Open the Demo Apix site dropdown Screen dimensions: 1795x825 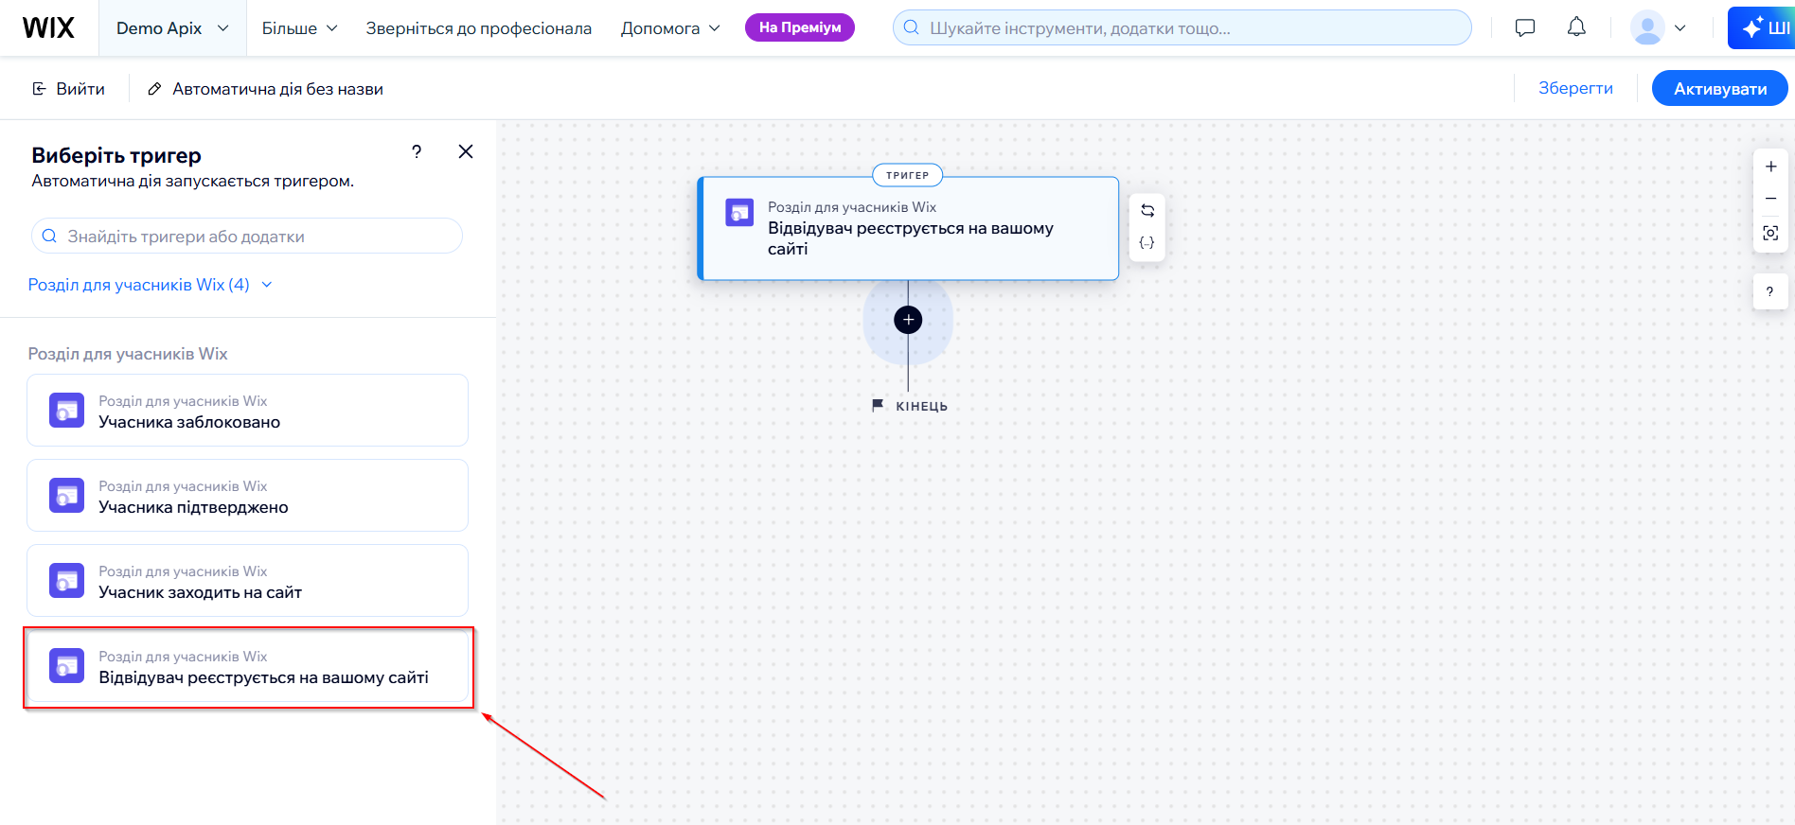click(x=172, y=28)
